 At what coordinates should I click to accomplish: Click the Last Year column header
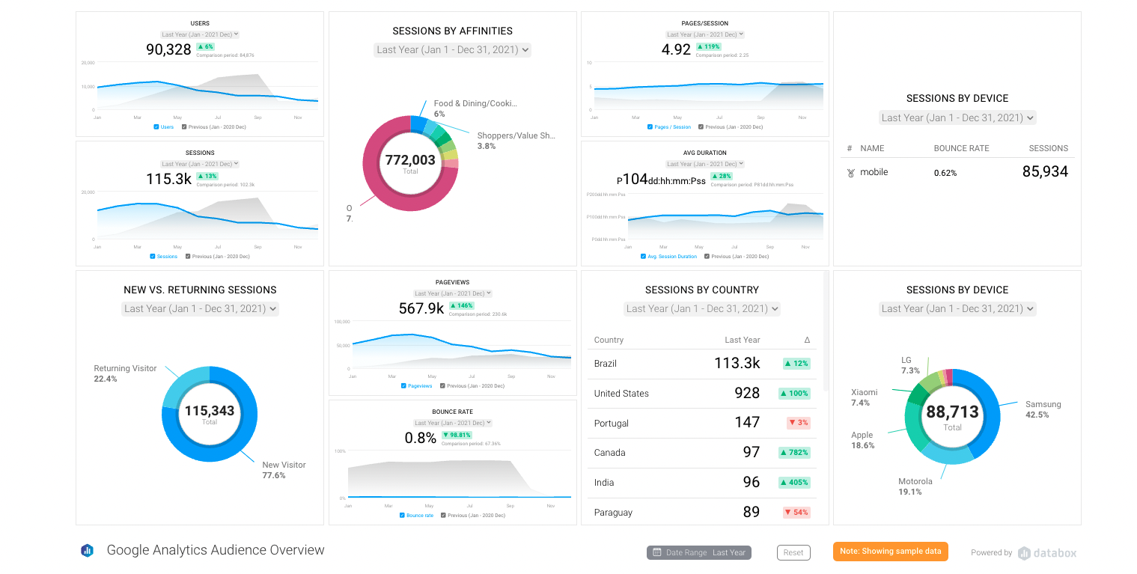pos(742,340)
